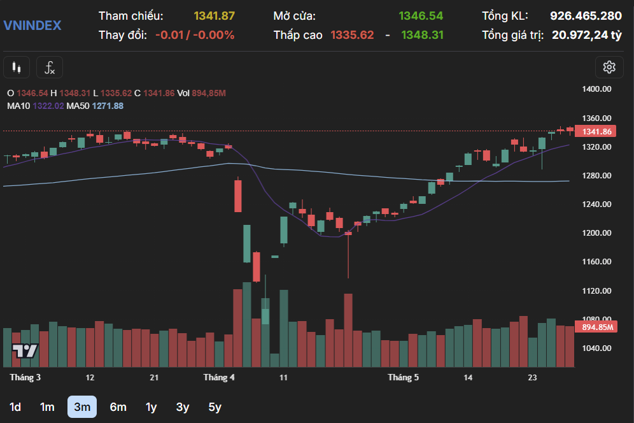The width and height of the screenshot is (634, 423).
Task: Switch to the 1y time range
Action: (x=151, y=407)
